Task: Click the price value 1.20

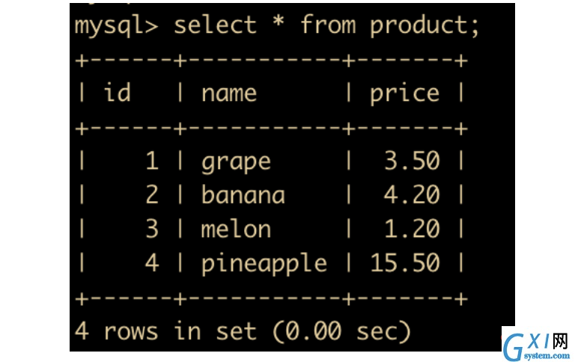Action: pos(412,229)
